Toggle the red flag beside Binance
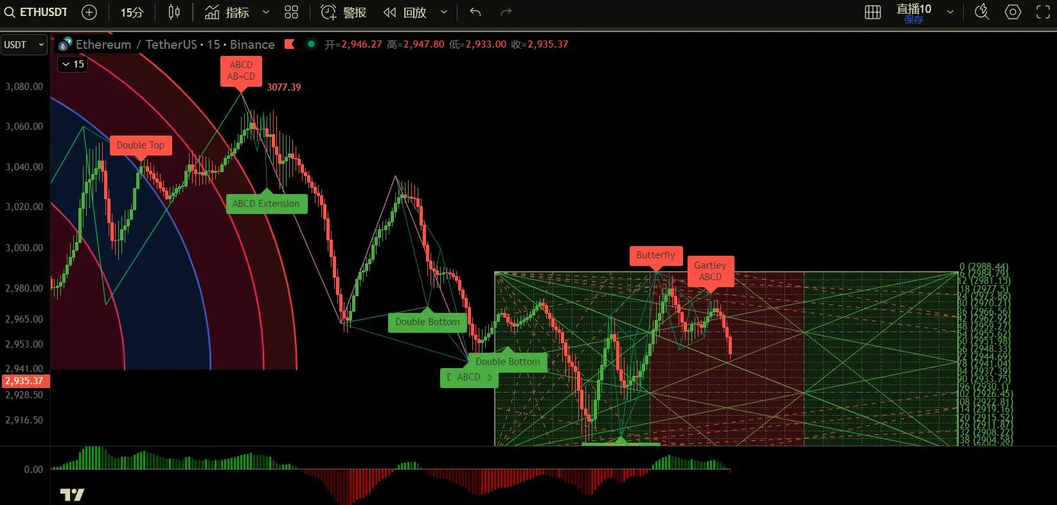Screen dimensions: 1057x505 pos(290,44)
